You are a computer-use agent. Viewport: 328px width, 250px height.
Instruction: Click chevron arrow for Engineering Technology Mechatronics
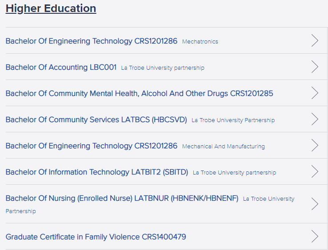[315, 40]
